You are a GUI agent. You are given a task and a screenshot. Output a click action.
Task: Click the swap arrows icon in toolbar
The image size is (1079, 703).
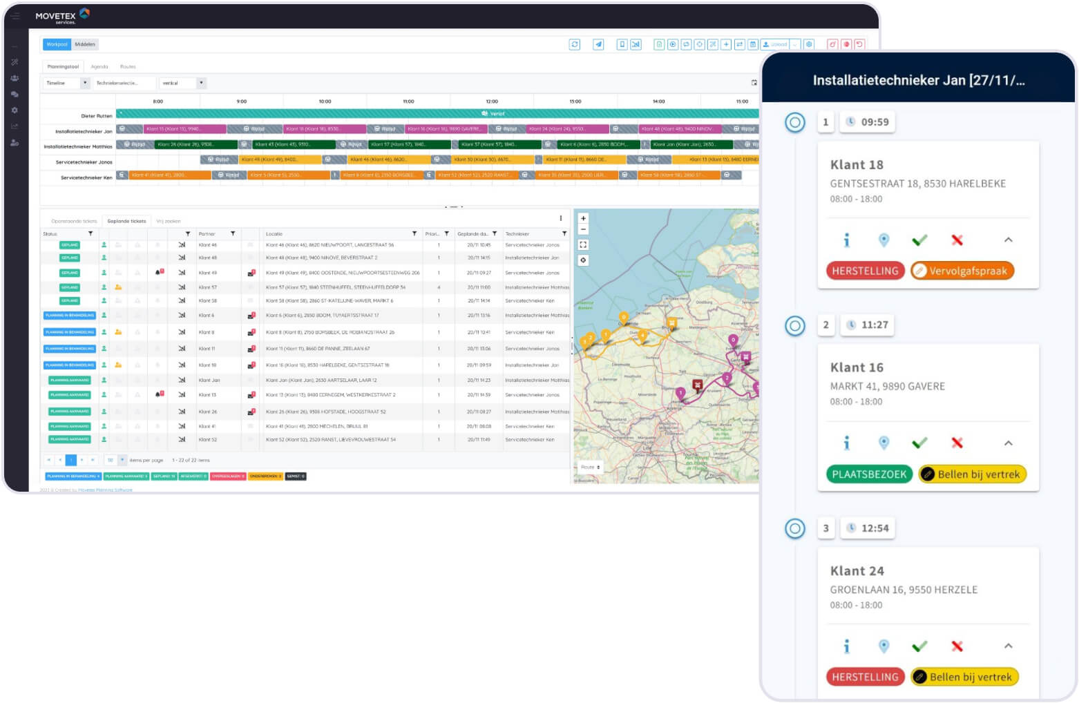tap(739, 44)
